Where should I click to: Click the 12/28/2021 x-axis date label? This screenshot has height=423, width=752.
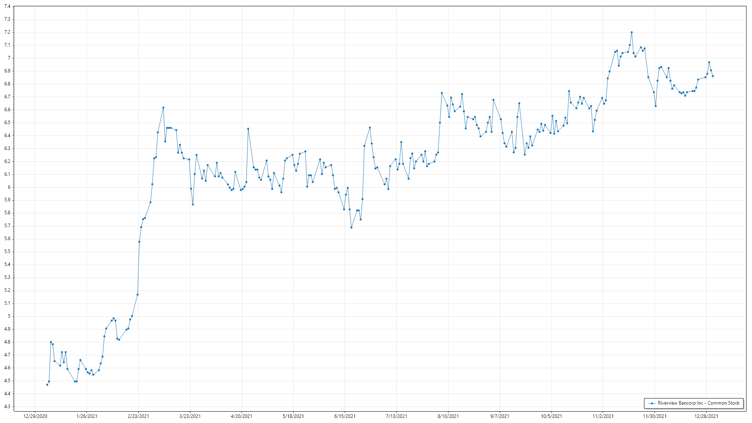click(x=707, y=416)
